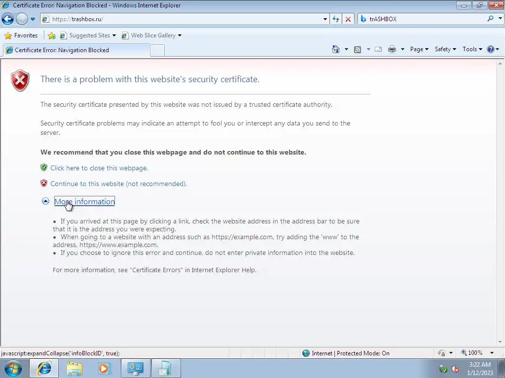Click the disabled Forward arrow button
This screenshot has width=505, height=378.
coord(22,19)
